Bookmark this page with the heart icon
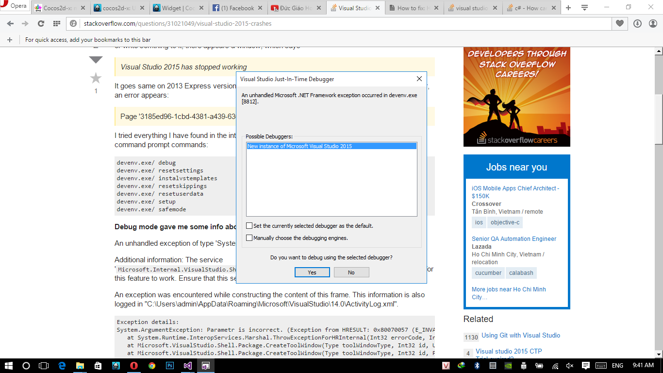 (619, 24)
